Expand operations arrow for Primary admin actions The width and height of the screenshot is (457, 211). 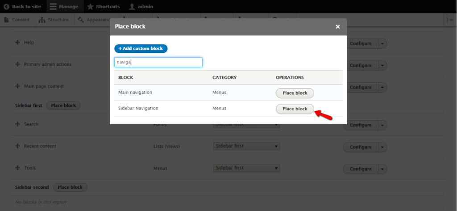tap(382, 65)
